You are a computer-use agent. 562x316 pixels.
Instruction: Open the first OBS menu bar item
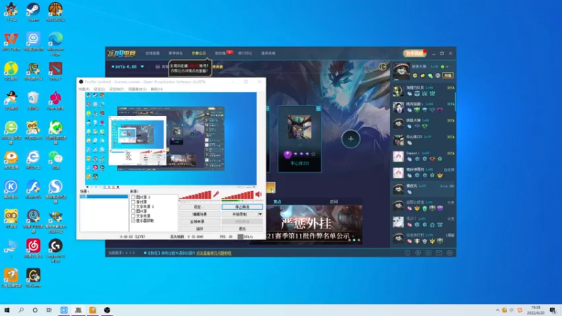[84, 89]
